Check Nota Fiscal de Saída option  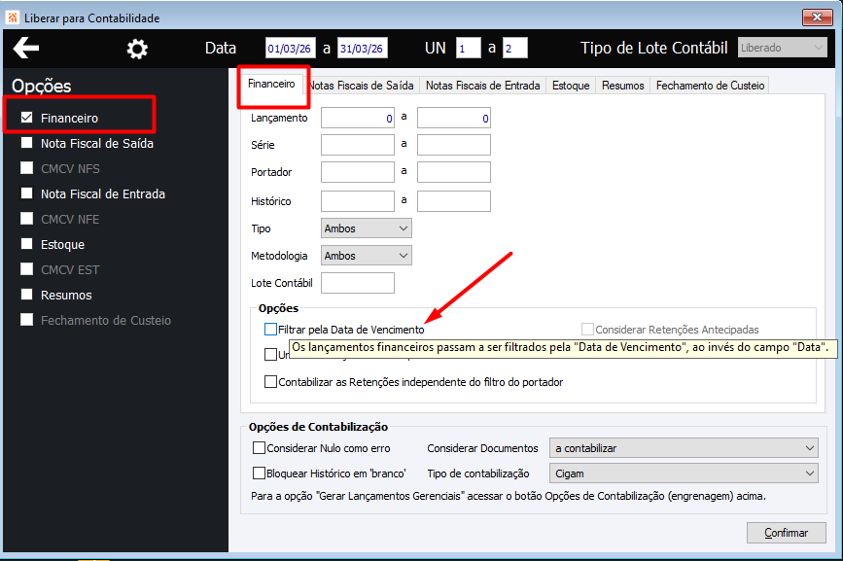pos(27,142)
